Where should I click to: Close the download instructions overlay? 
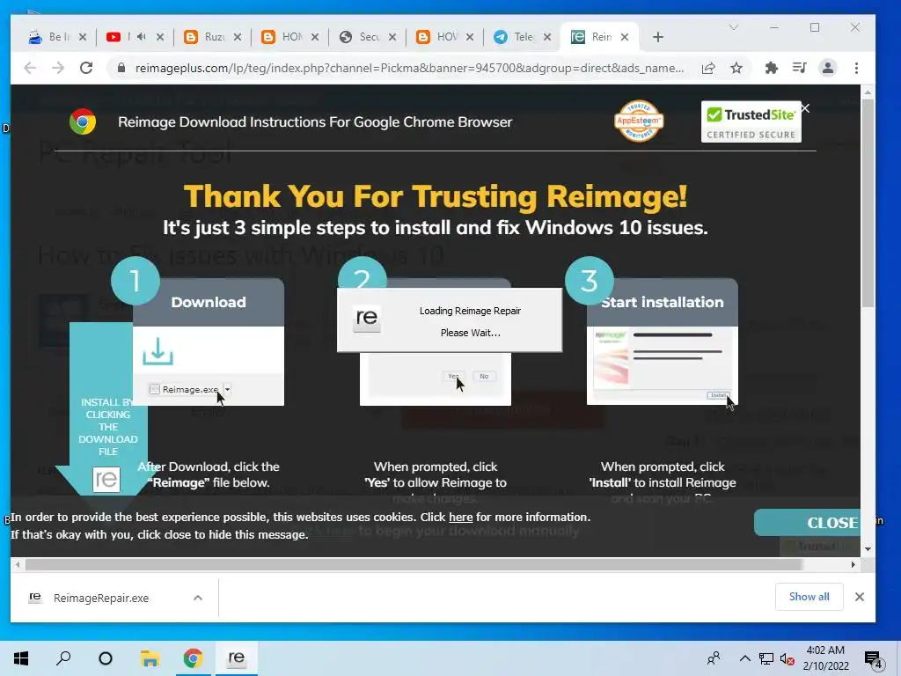click(805, 108)
